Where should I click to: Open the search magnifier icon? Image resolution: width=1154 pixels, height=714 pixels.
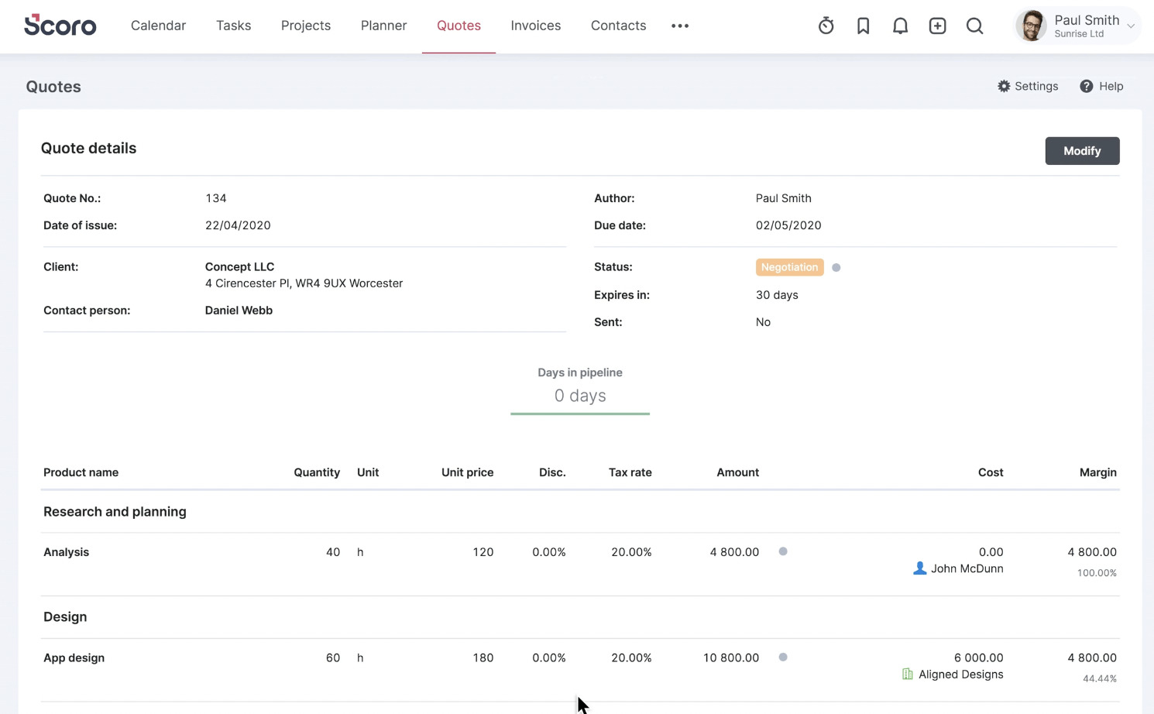tap(975, 26)
